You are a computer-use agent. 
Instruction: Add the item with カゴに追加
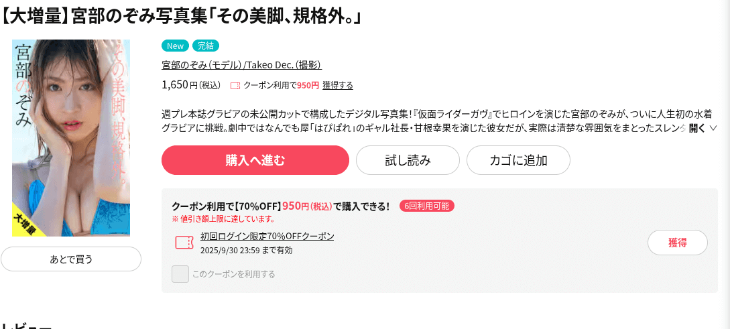(x=518, y=160)
